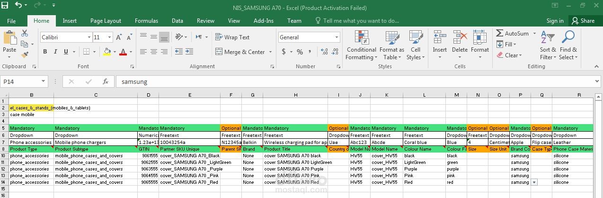603x198 pixels.
Task: Apply the red Font Color swatch
Action: 124,52
